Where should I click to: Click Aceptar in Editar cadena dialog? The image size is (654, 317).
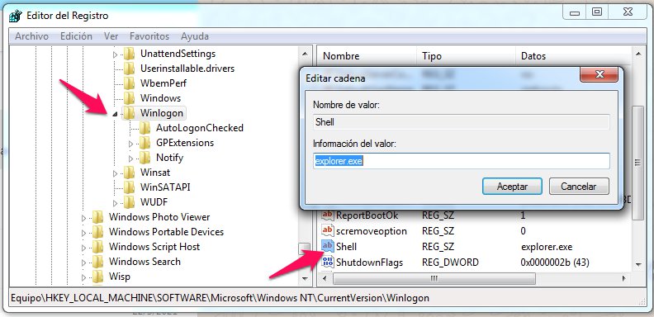[x=512, y=187]
